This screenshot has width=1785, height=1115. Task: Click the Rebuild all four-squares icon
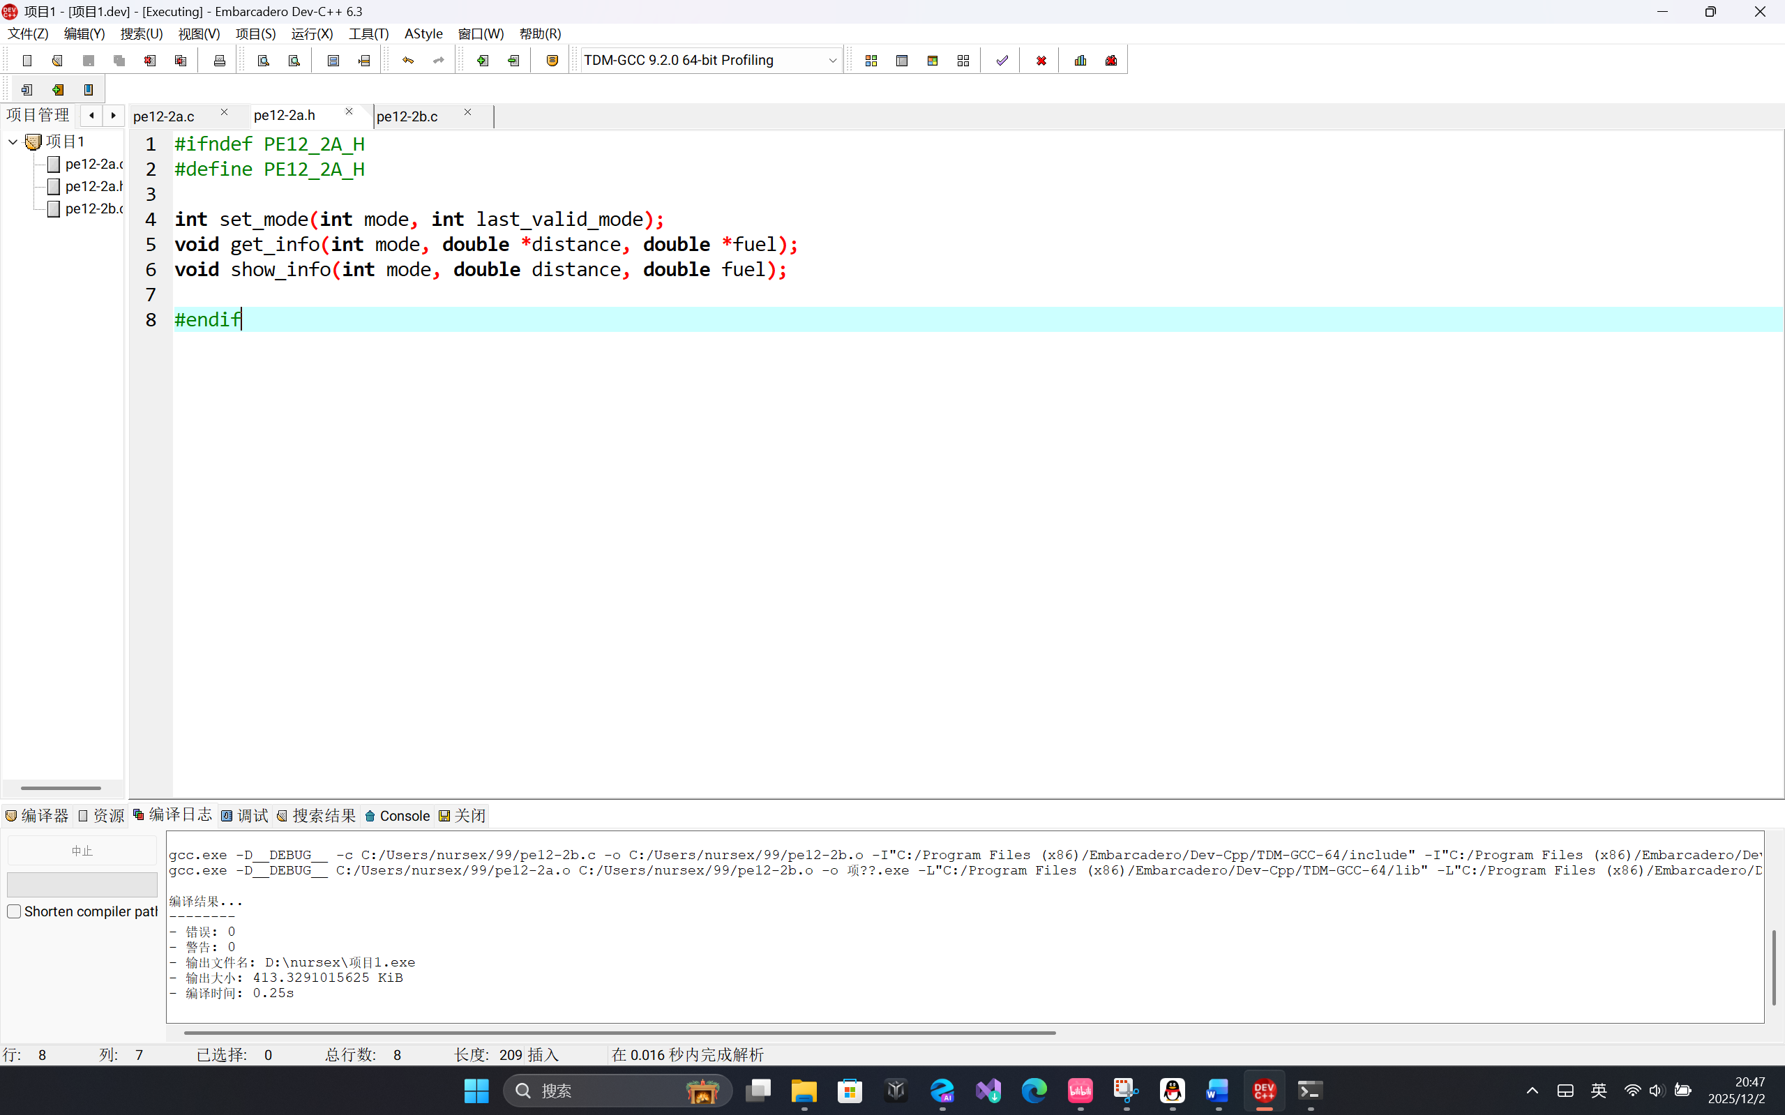(963, 61)
